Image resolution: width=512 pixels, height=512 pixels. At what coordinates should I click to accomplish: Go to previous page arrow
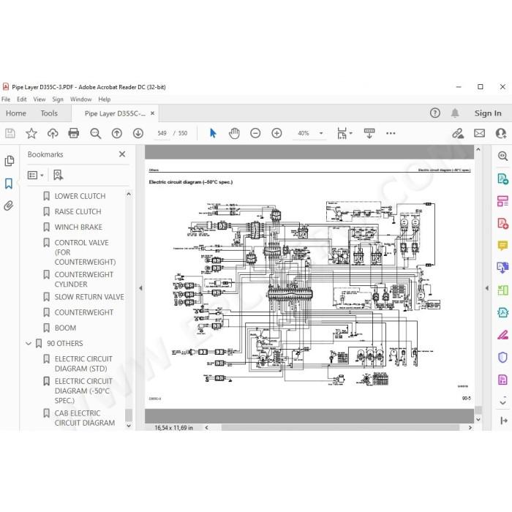tap(117, 133)
